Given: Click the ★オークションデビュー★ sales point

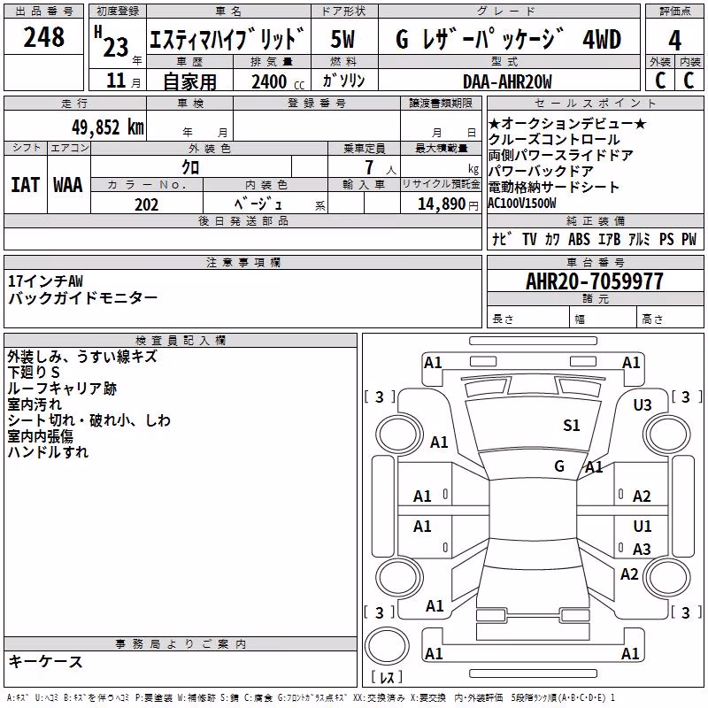Looking at the screenshot, I should coord(567,123).
